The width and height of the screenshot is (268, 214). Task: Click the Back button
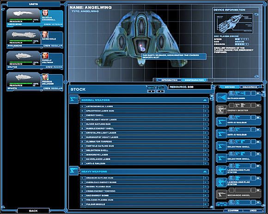33,211
